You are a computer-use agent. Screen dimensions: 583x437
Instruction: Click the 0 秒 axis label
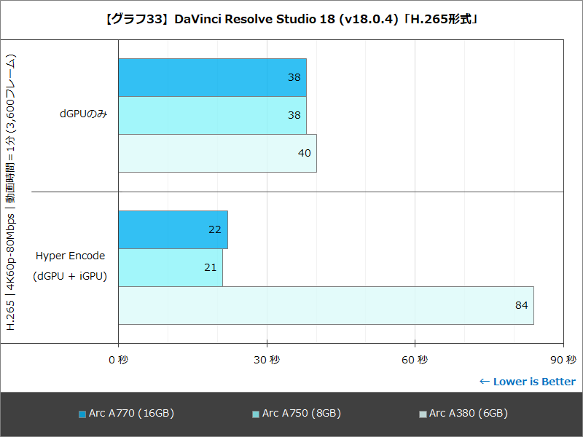pyautogui.click(x=118, y=360)
